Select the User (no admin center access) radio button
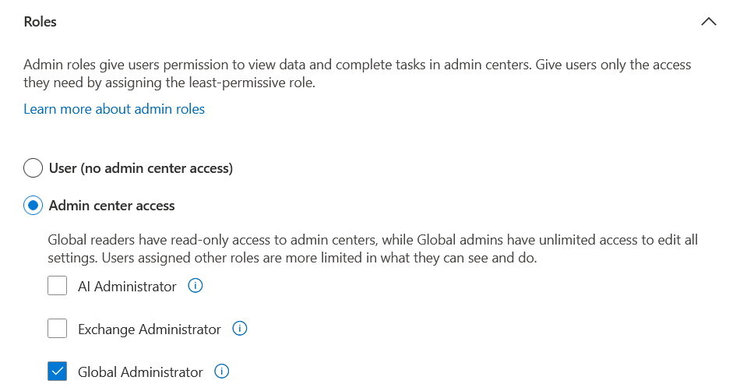The width and height of the screenshot is (740, 391). tap(33, 168)
